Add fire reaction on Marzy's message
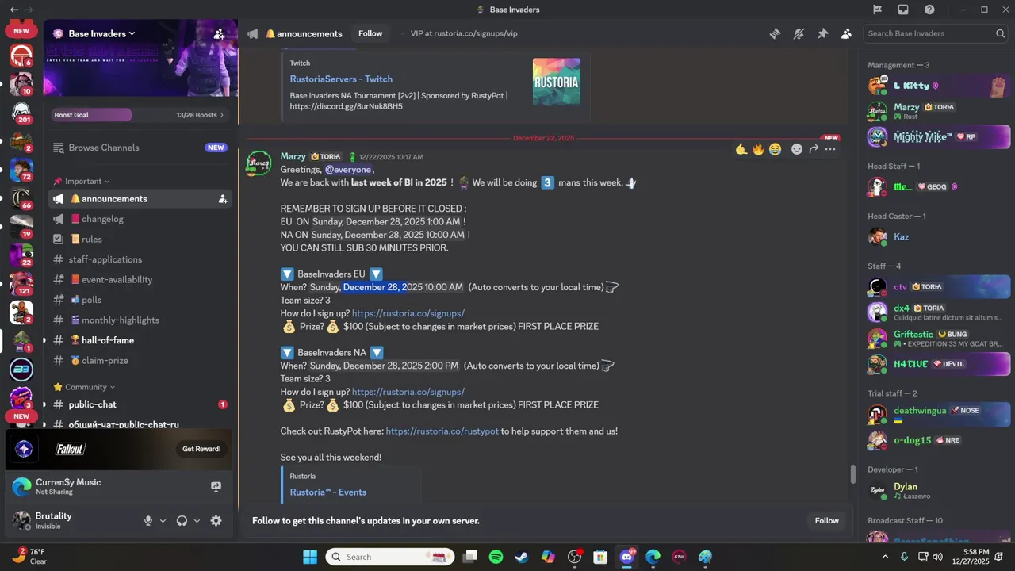The height and width of the screenshot is (571, 1015). (758, 149)
